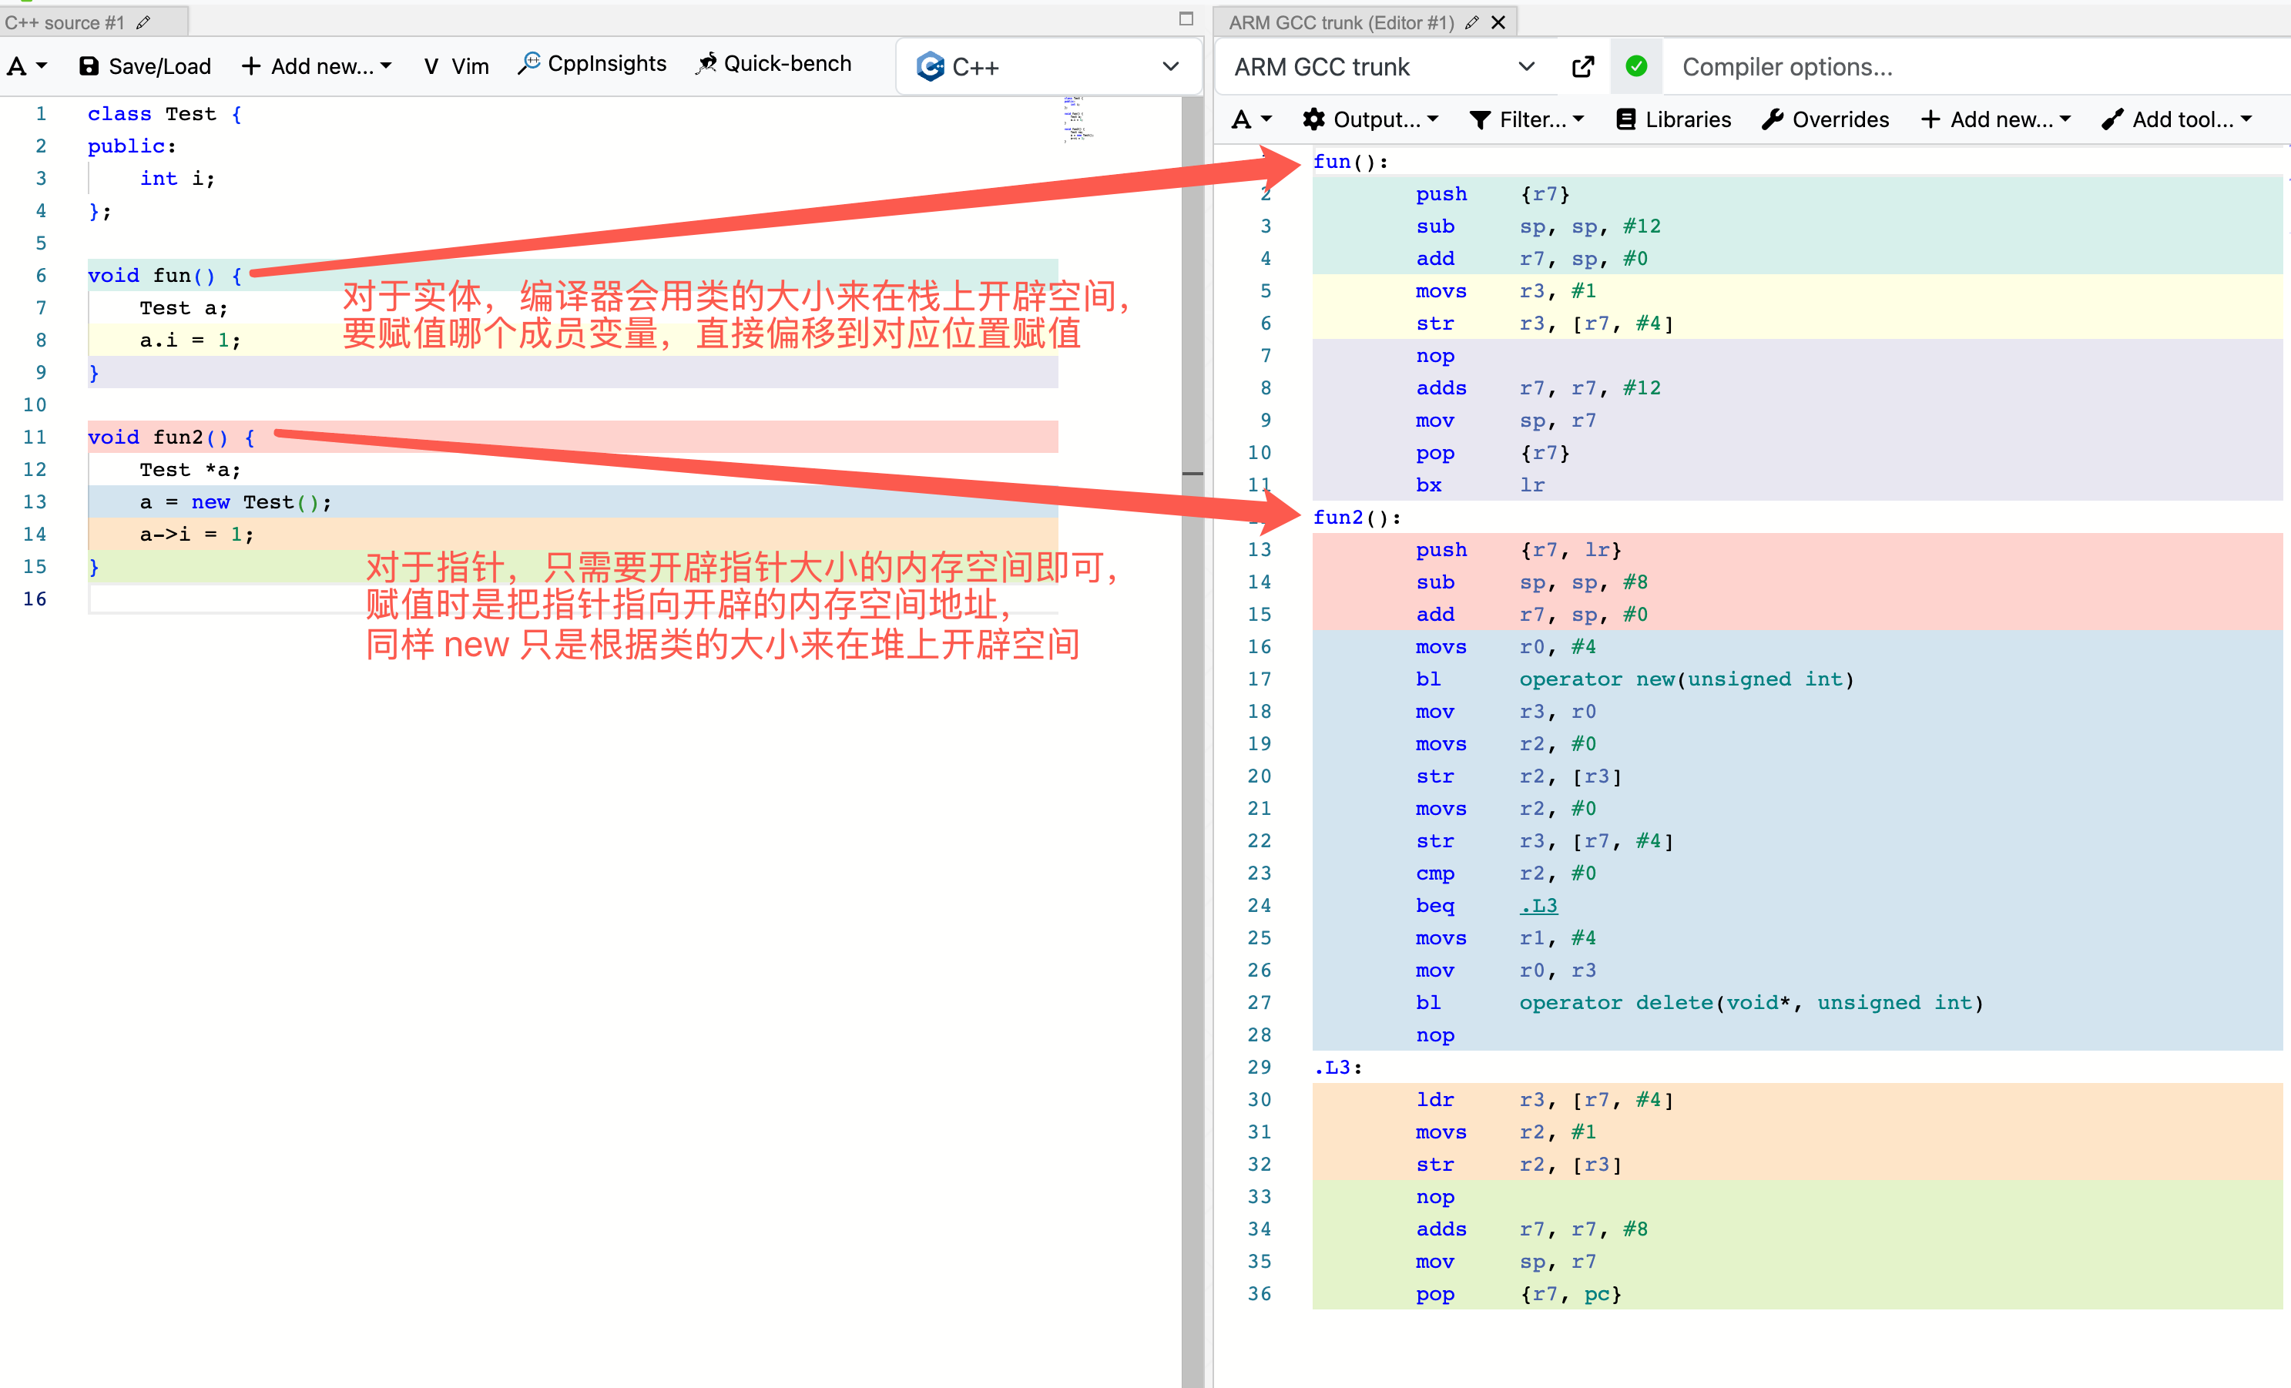2291x1388 pixels.
Task: Maximize the source editor pane
Action: (x=1186, y=18)
